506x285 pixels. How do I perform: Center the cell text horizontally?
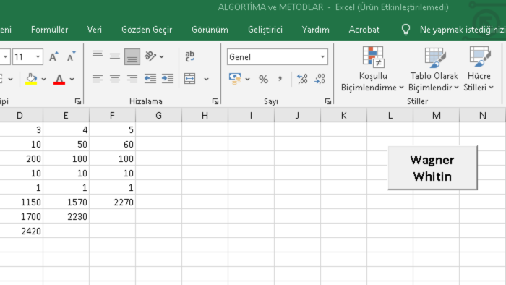[114, 79]
